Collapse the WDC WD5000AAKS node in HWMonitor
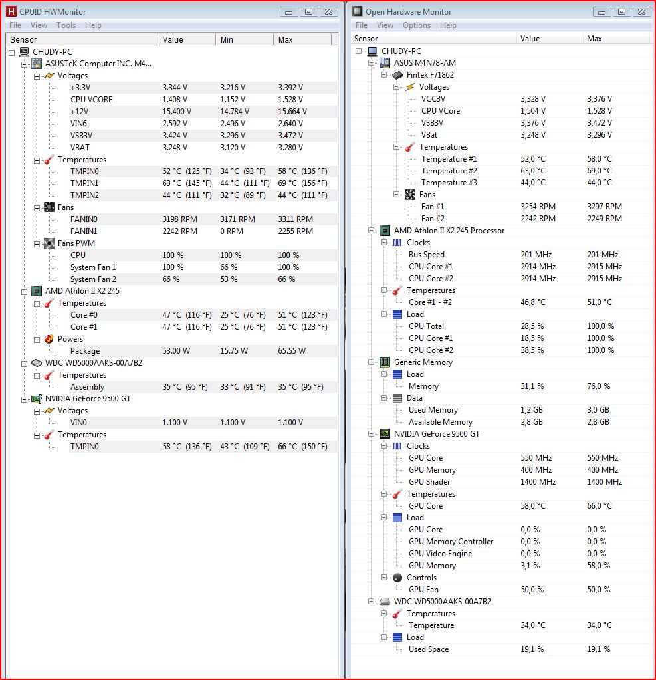 click(x=25, y=364)
